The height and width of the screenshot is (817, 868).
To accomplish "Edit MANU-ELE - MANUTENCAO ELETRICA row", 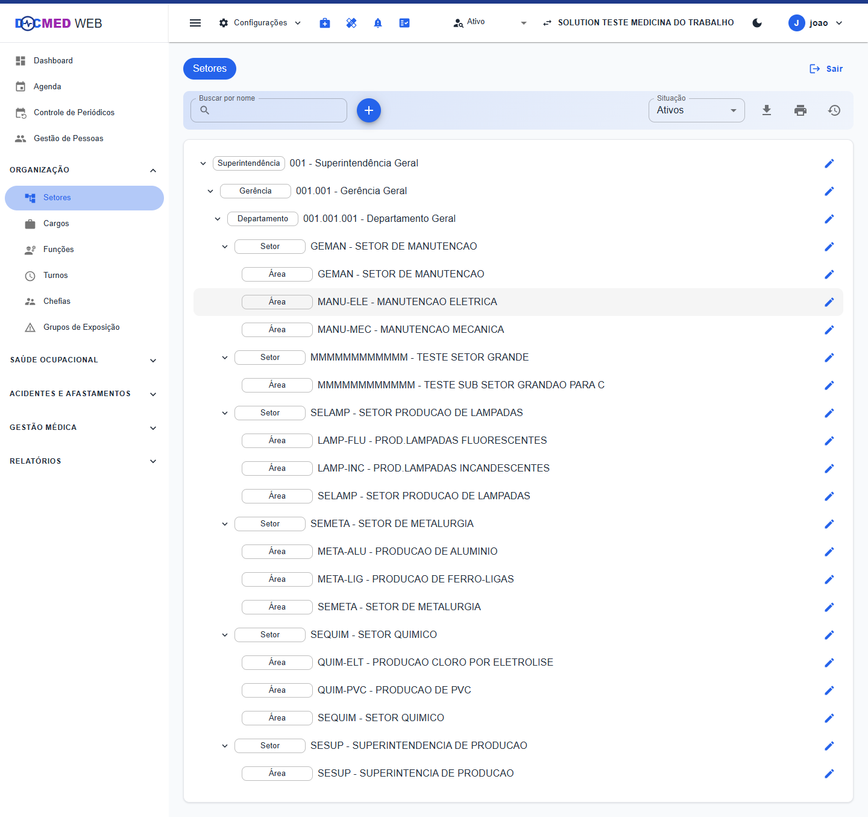I will point(829,302).
